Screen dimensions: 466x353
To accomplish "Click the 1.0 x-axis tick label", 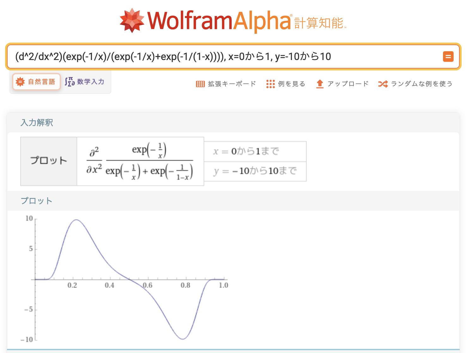I will (x=223, y=285).
